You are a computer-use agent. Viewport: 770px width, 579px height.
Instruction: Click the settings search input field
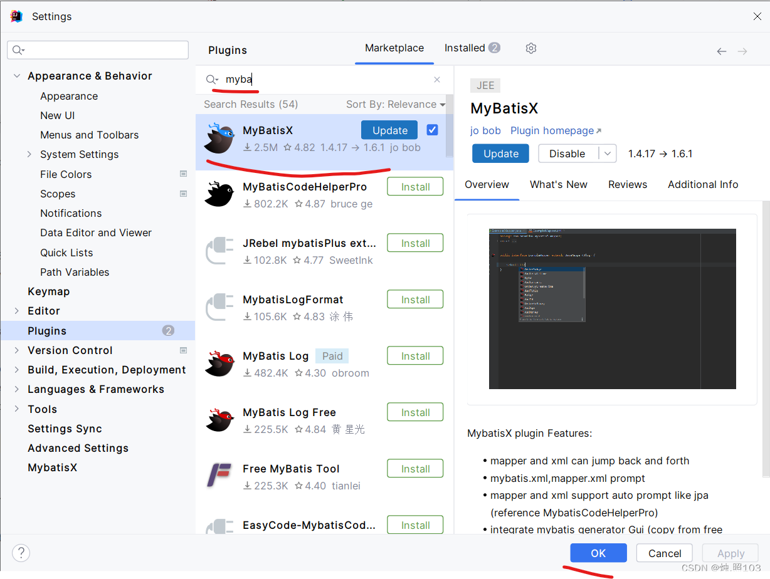point(98,50)
